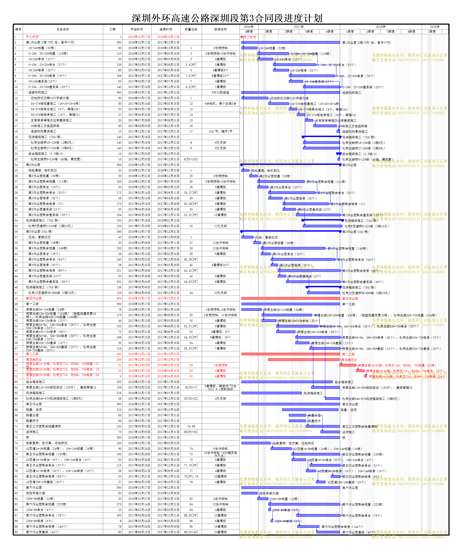Select task 征地拆迁及跨G107手续办理

[50, 98]
